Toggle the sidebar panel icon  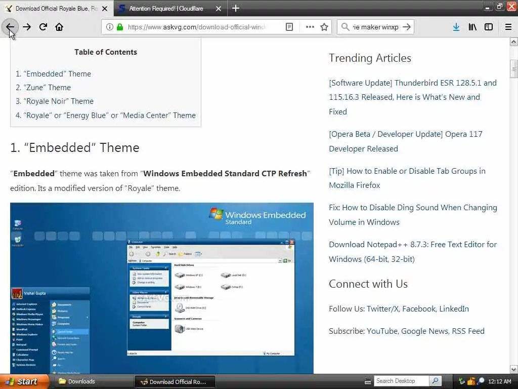tap(489, 27)
